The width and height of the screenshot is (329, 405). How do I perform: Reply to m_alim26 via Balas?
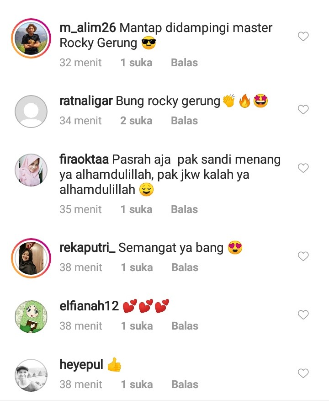[x=185, y=63]
